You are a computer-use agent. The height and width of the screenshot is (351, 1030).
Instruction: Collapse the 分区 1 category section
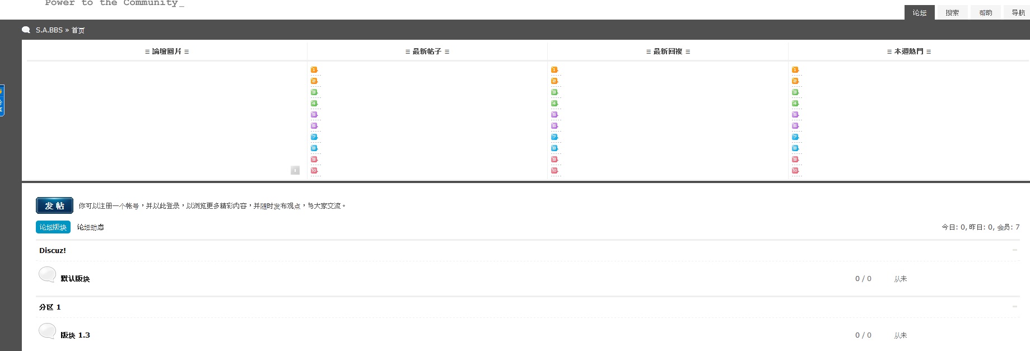point(1014,307)
